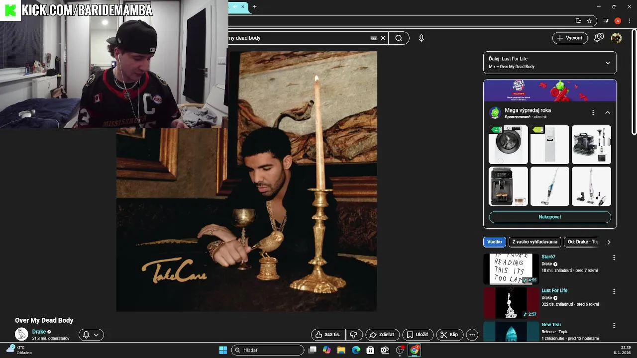Open Copilot from the taskbar
Image resolution: width=637 pixels, height=358 pixels.
[326, 350]
